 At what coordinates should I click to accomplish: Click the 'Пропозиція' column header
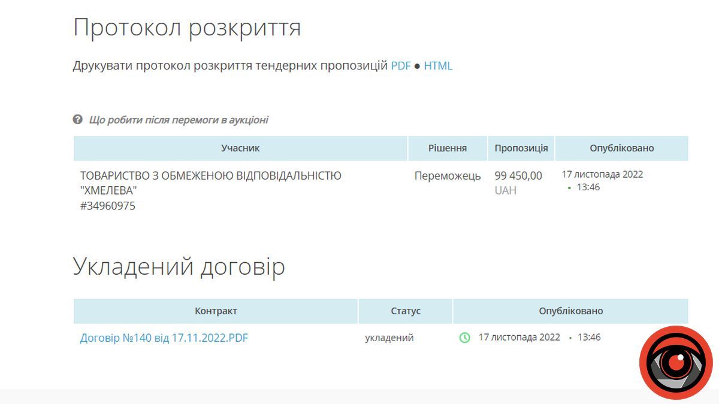pyautogui.click(x=521, y=148)
